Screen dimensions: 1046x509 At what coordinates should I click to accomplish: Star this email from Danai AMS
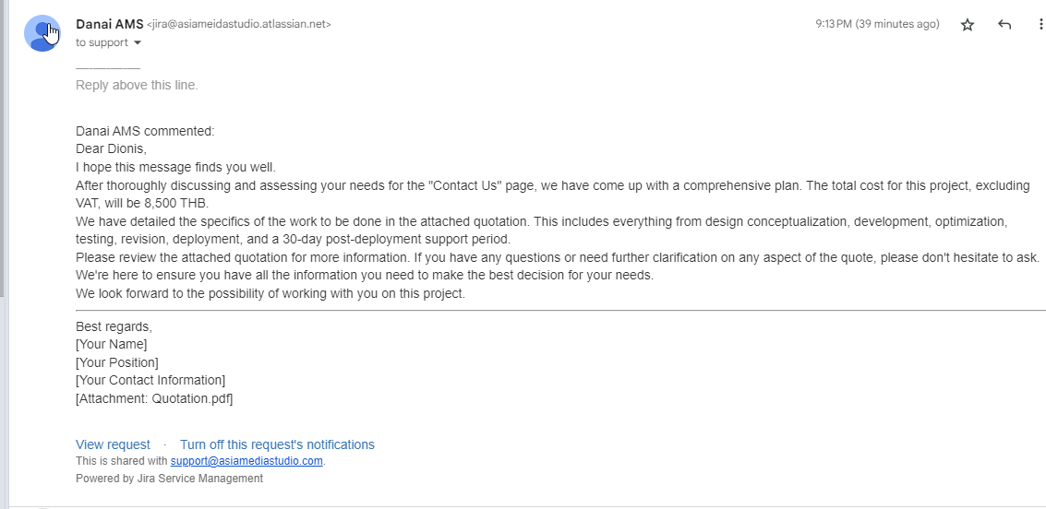pyautogui.click(x=968, y=25)
